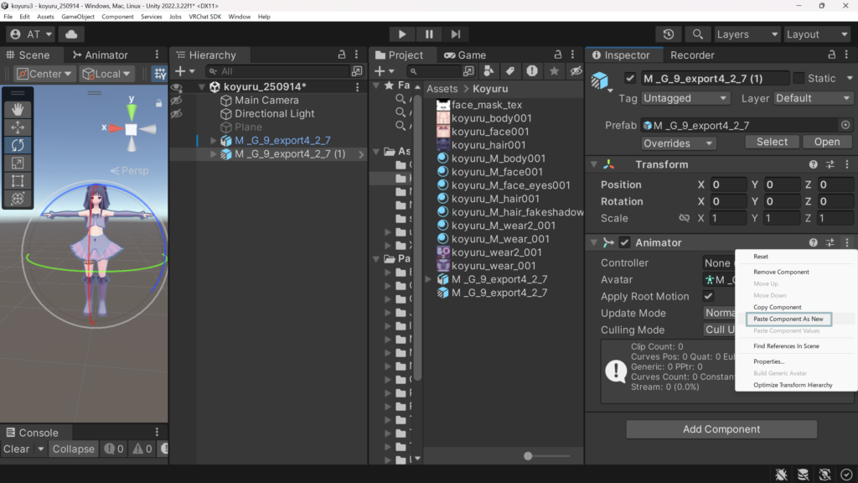Image resolution: width=858 pixels, height=483 pixels.
Task: Choose Optimize Transform Hierarchy
Action: point(793,385)
